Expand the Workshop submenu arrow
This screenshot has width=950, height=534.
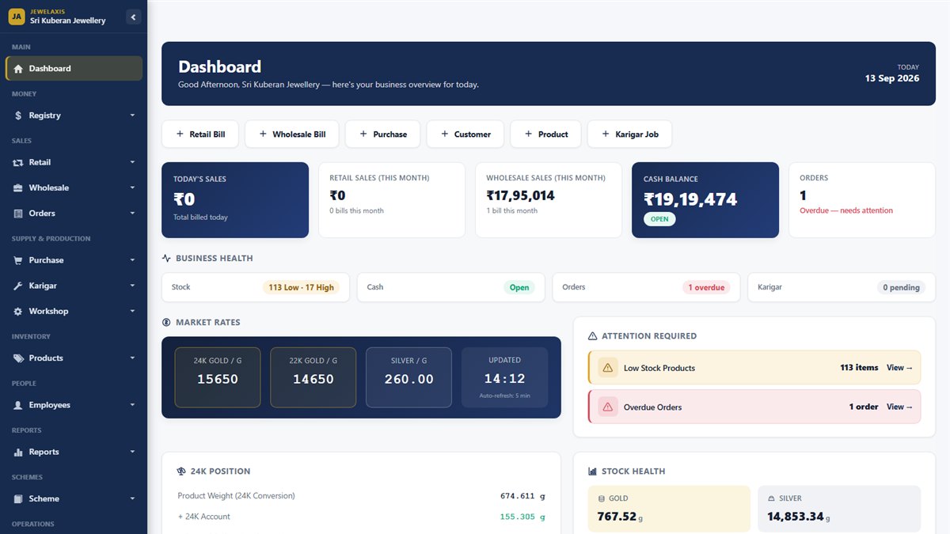click(x=132, y=312)
